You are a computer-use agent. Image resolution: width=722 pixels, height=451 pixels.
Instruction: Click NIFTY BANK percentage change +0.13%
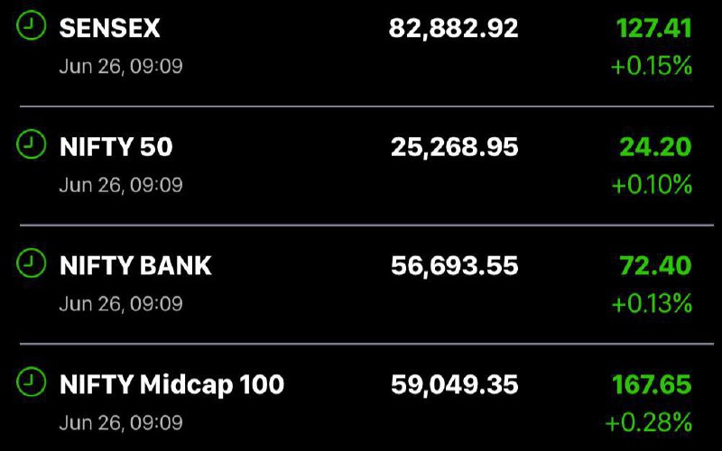point(652,303)
